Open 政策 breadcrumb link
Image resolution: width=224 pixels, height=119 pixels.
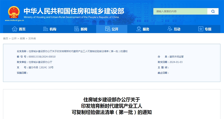[22, 38]
